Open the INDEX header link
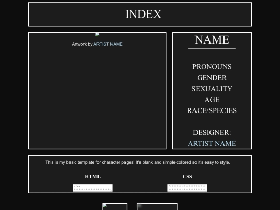This screenshot has height=210, width=280. pyautogui.click(x=143, y=14)
